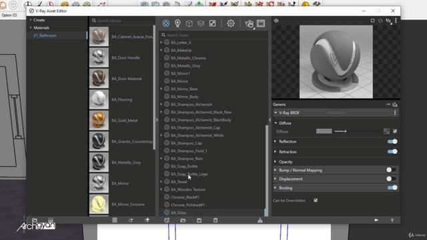Screen dimensions: 427x240
Task: Open the V-Ray BRDF three-dot menu
Action: click(395, 113)
